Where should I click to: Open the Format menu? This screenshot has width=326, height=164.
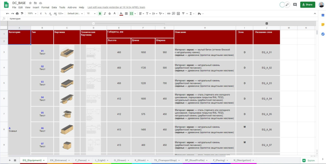tap(45, 7)
